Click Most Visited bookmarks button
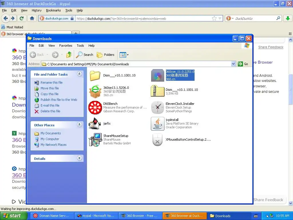The height and width of the screenshot is (220, 293). click(12, 27)
